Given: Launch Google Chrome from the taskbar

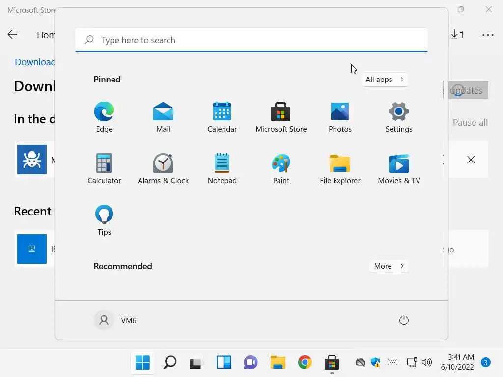Looking at the screenshot, I should [305, 363].
